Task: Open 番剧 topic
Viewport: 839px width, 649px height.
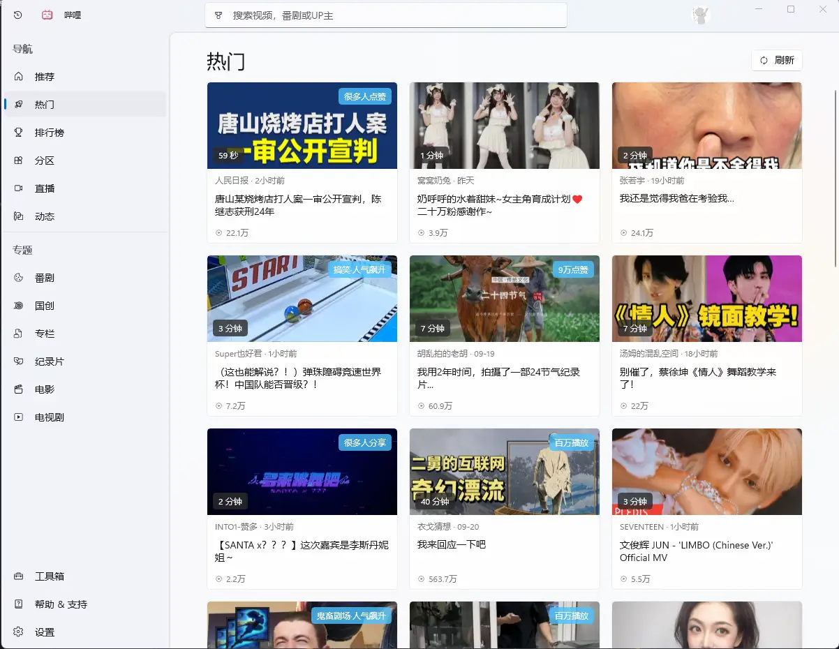Action: click(x=85, y=278)
